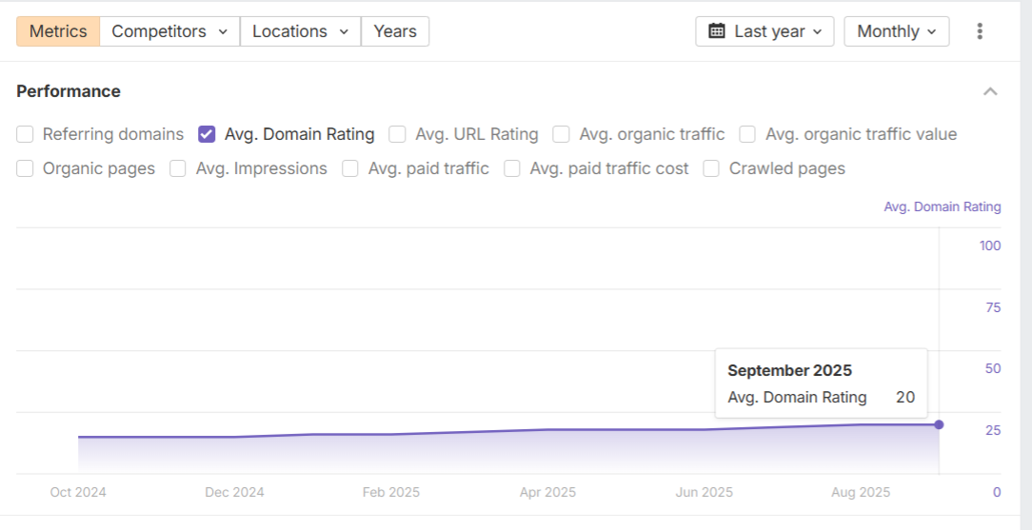Enable the Referring domains checkbox

point(26,134)
